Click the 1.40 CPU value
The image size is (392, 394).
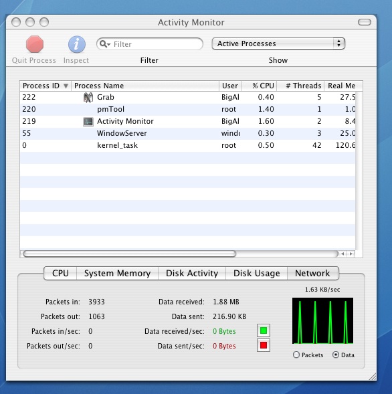266,109
